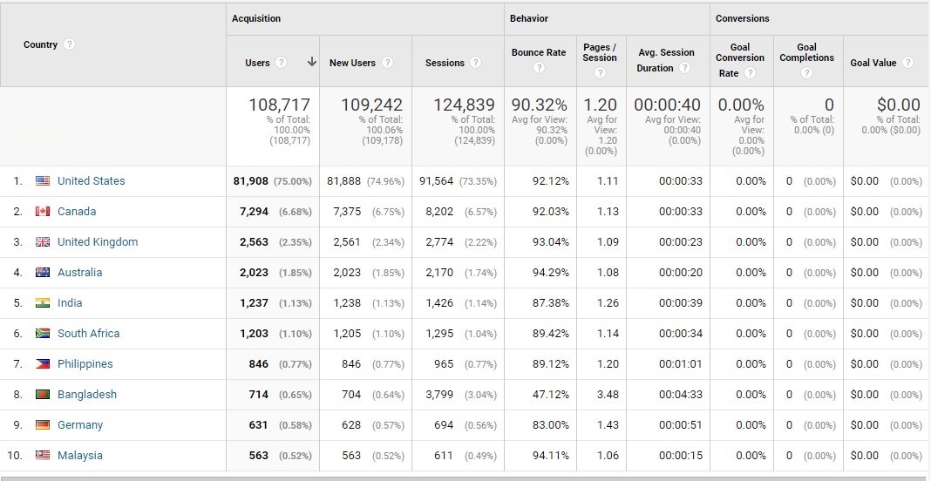Viewport: 931px width, 481px height.
Task: Click the Germany flag icon
Action: click(x=43, y=425)
